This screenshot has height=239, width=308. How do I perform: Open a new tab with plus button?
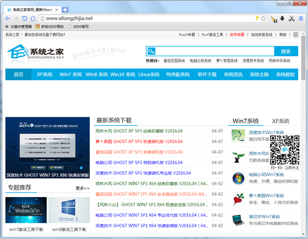(x=65, y=10)
